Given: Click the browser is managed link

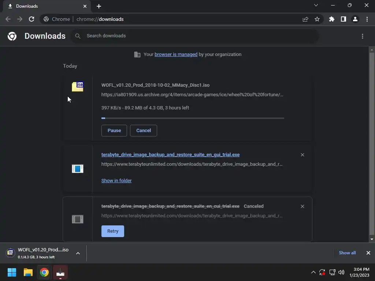Looking at the screenshot, I should click(x=176, y=55).
